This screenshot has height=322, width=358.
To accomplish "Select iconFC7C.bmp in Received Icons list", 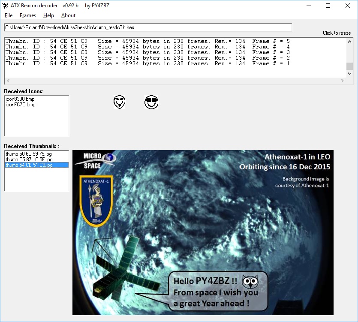I will [x=20, y=105].
